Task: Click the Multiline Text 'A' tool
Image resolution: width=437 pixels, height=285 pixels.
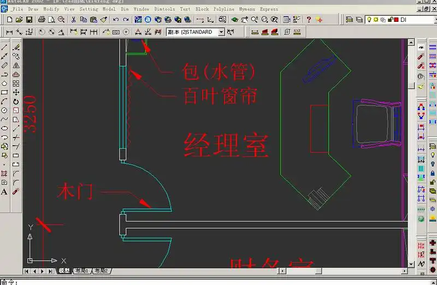Action: click(4, 192)
